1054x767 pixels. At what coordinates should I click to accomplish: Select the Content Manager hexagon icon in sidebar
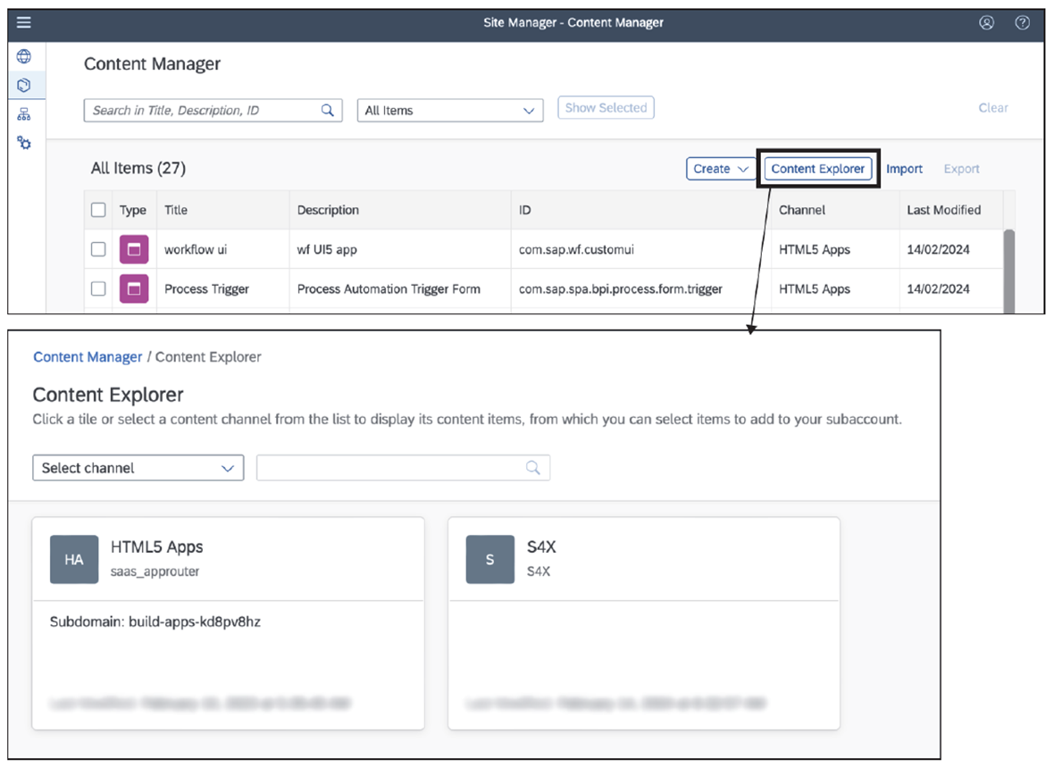click(x=24, y=85)
